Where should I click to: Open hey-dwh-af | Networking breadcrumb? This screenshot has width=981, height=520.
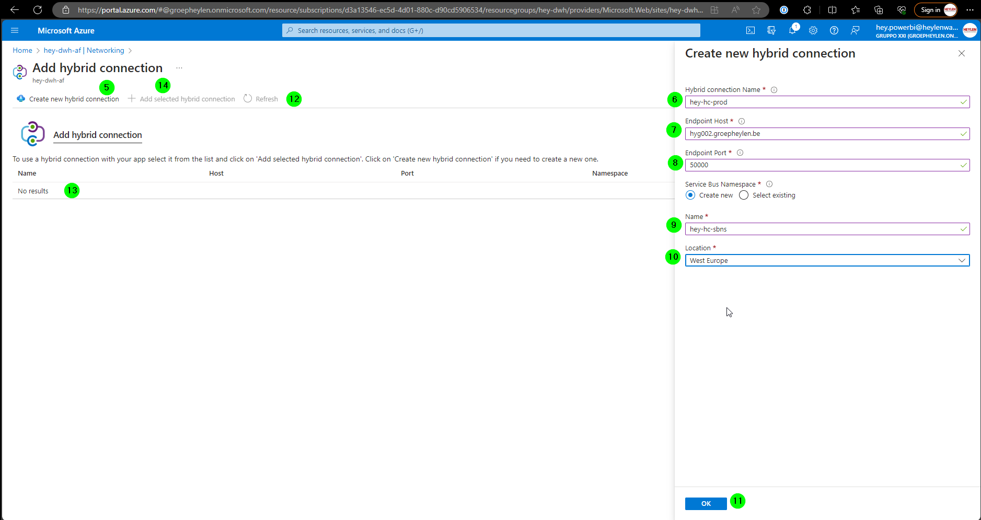pos(84,50)
